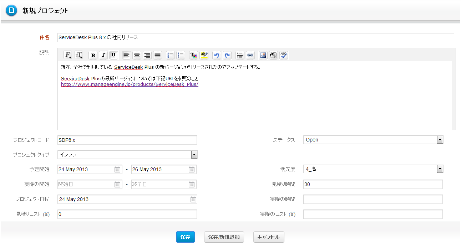Click the プロジェクト日程 date field
The height and width of the screenshot is (248, 461).
(127, 200)
